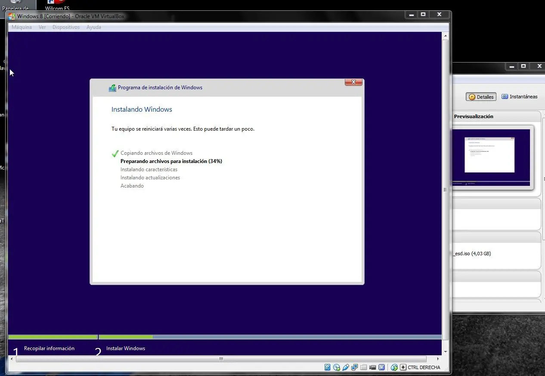The image size is (545, 376).
Task: Click the green checkmark beside Copiando archivos
Action: pyautogui.click(x=115, y=154)
